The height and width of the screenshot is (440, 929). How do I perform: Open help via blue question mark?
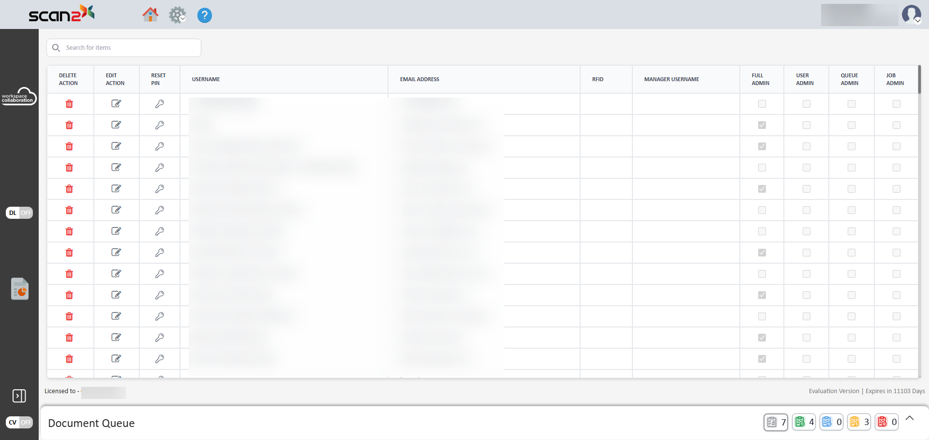click(x=205, y=15)
